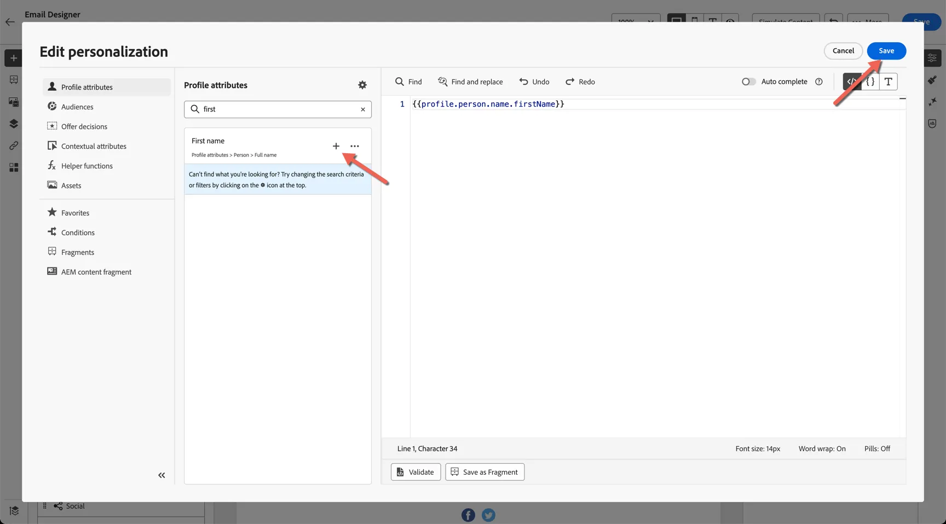
Task: Click the First name result row
Action: (278, 147)
